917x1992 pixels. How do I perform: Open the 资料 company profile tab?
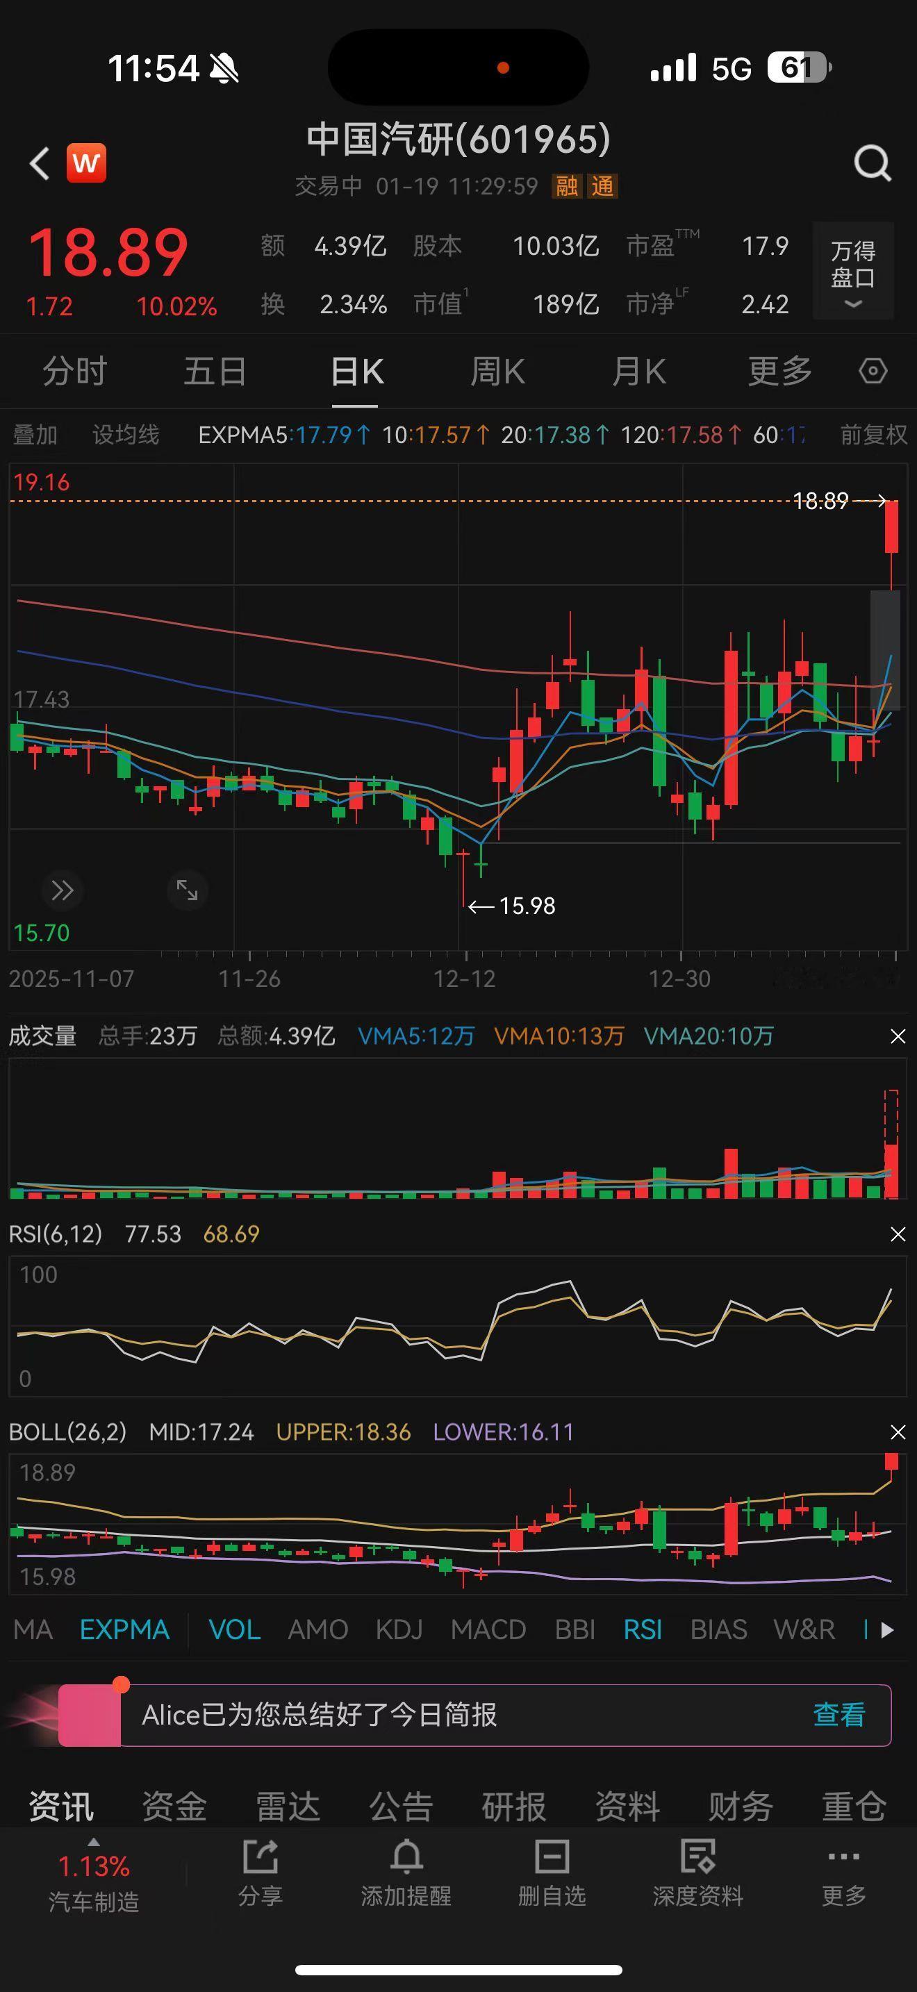click(627, 1807)
